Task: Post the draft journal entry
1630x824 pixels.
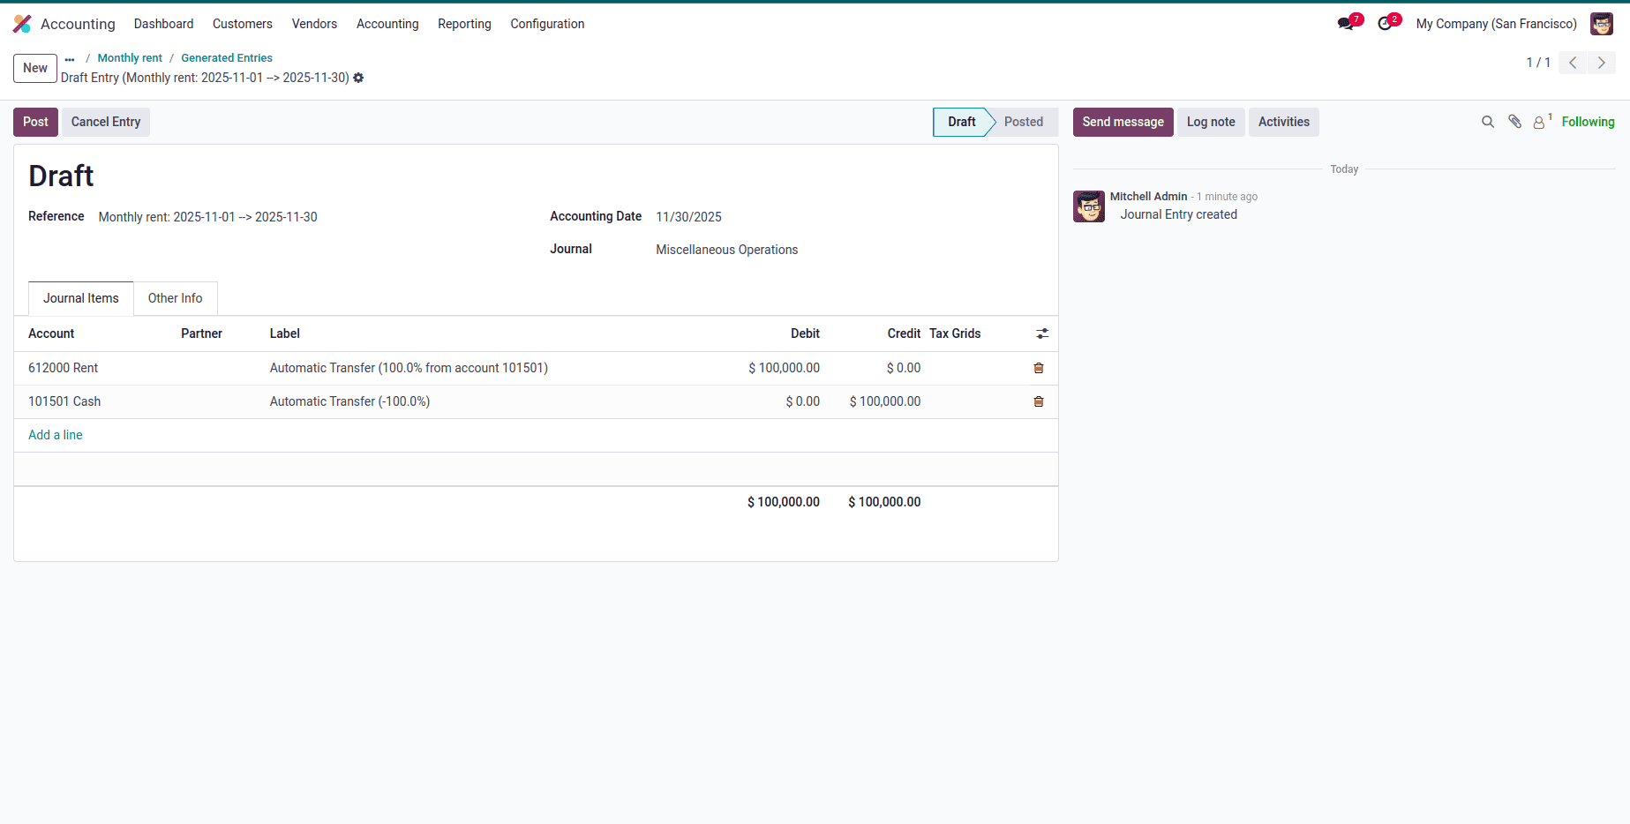Action: [35, 122]
